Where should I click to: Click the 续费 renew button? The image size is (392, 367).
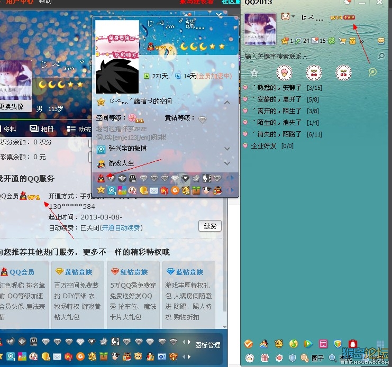click(x=210, y=226)
